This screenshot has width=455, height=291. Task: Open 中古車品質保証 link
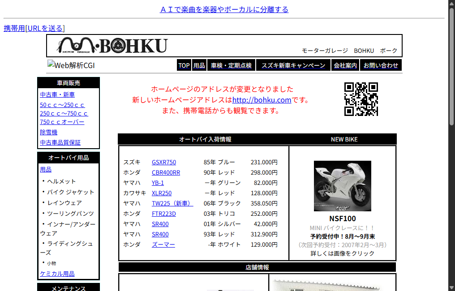pyautogui.click(x=60, y=142)
